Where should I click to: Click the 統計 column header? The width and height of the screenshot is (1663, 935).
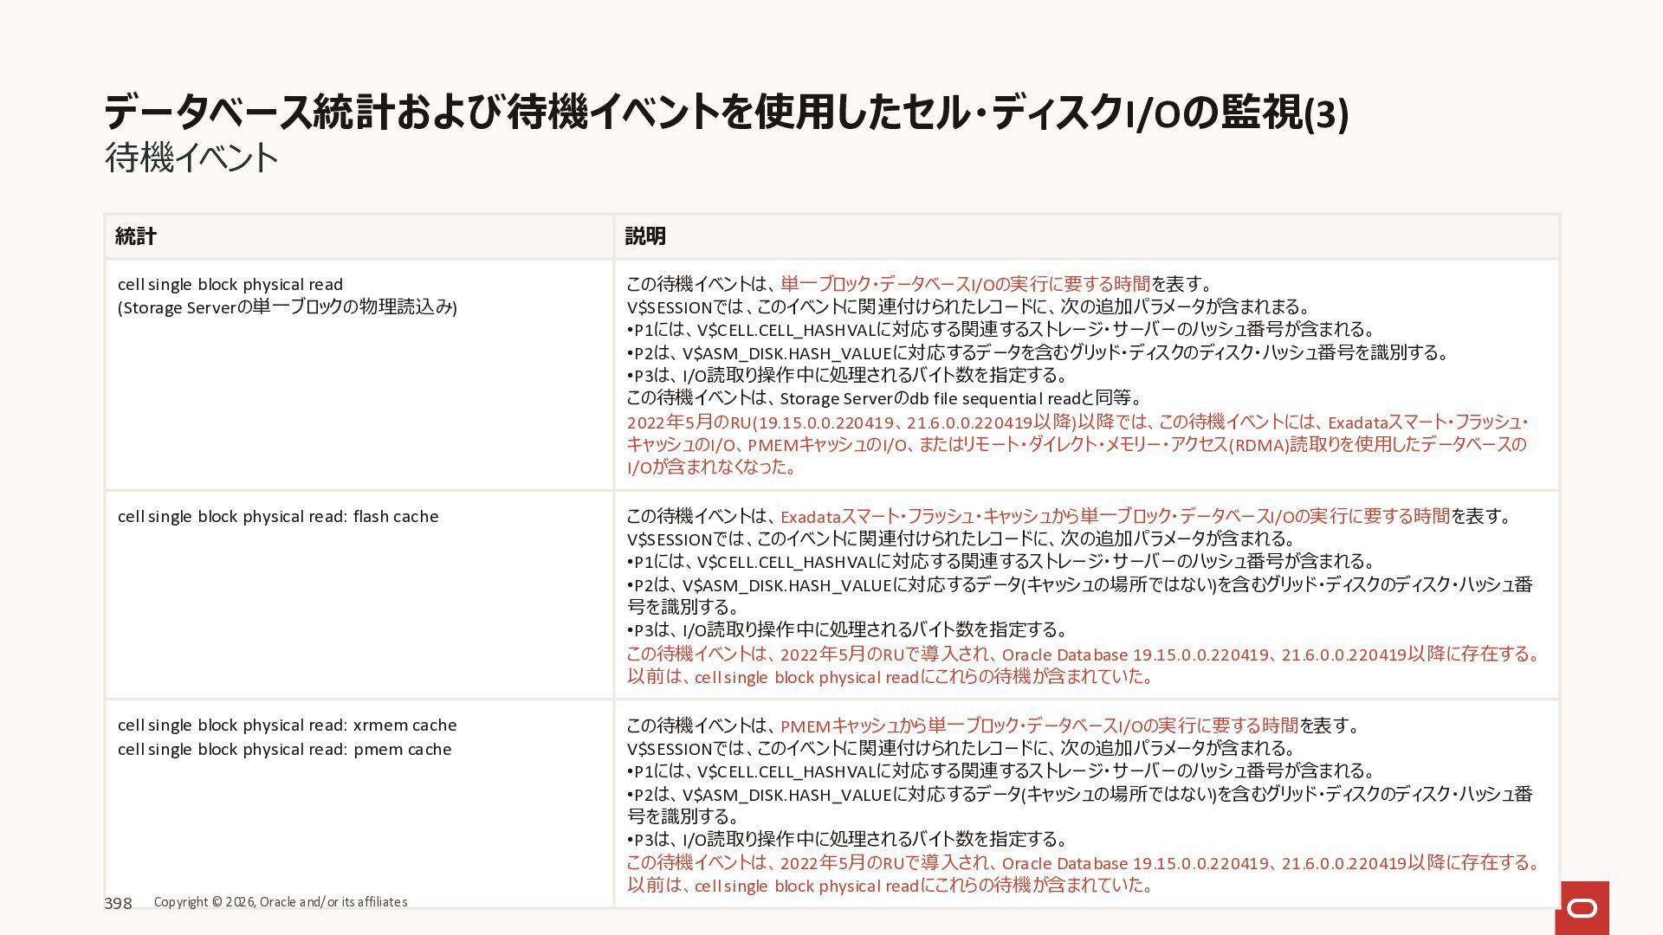(136, 236)
